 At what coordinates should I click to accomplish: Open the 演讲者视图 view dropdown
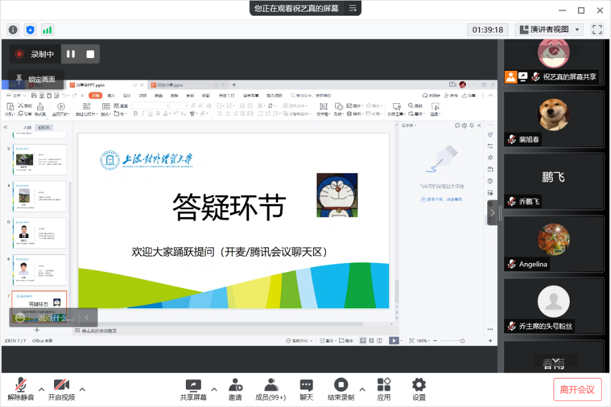(549, 30)
